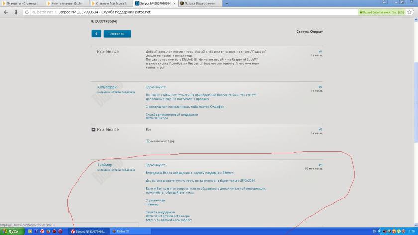Click the 'Статус: Открыт' status text

[x=310, y=32]
